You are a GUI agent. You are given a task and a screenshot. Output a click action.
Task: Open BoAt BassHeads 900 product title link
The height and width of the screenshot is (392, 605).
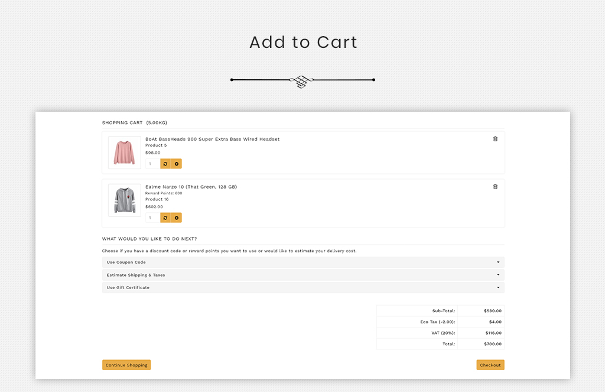[212, 139]
